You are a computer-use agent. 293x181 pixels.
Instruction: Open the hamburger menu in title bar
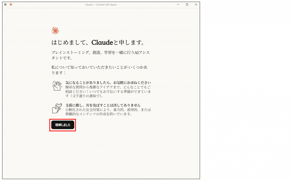tap(5, 5)
